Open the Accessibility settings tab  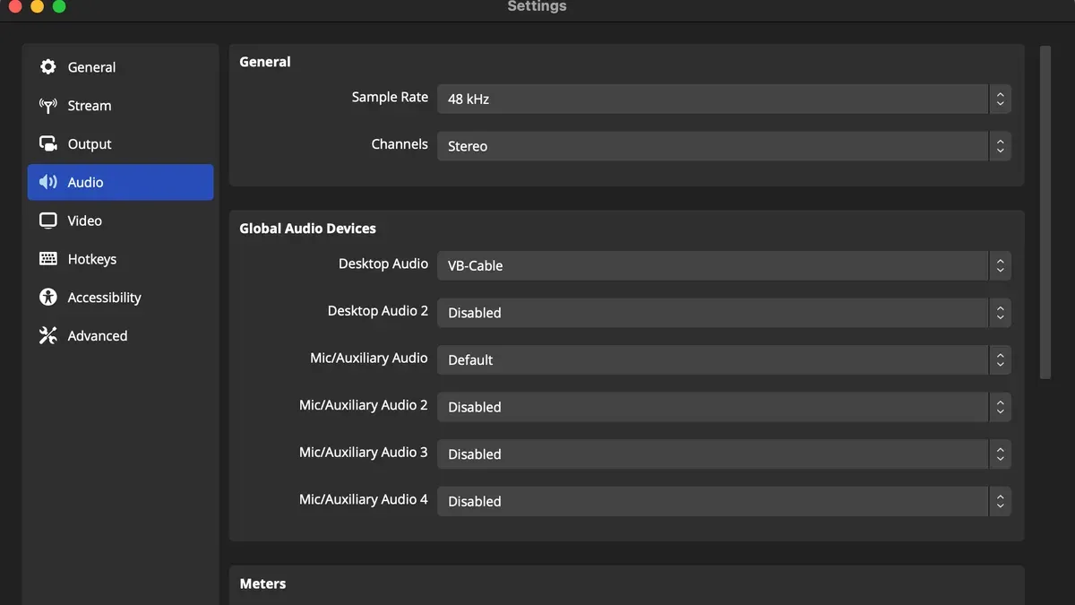click(120, 298)
